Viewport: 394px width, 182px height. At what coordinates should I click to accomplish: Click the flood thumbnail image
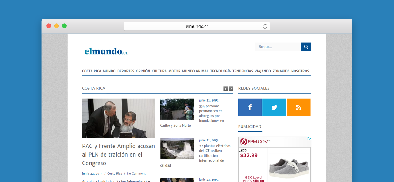tap(177, 109)
